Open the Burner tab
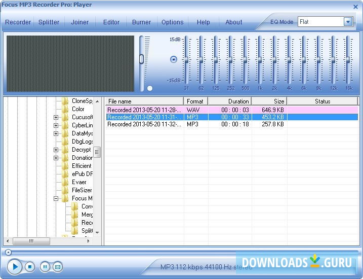 [x=141, y=22]
